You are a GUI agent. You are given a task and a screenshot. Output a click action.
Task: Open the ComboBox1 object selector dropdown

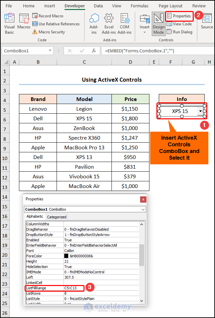point(143,209)
